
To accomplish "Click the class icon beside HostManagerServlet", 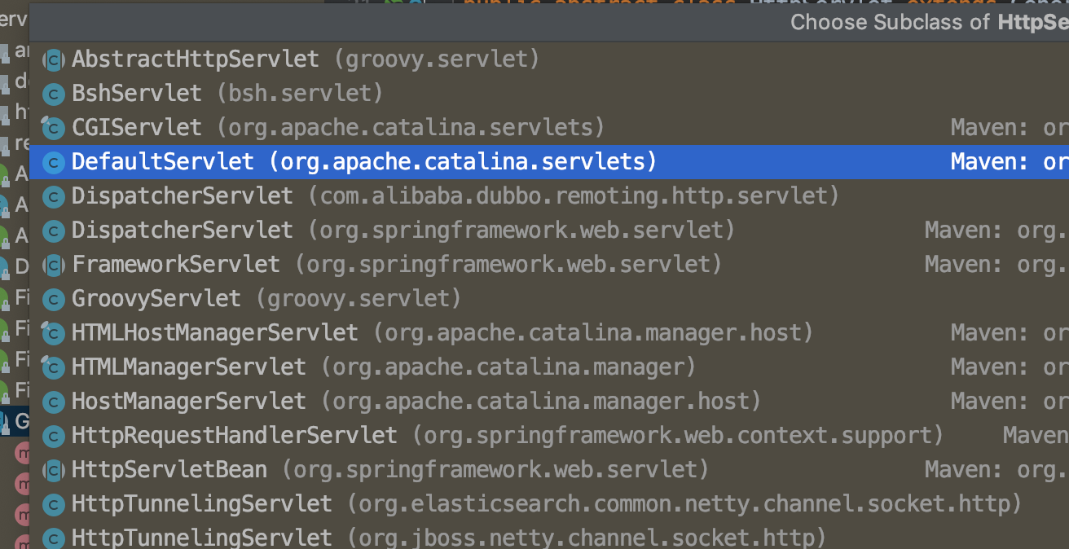I will coord(54,402).
